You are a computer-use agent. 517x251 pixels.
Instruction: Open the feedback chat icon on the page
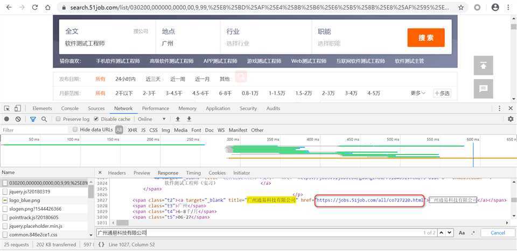click(x=484, y=89)
